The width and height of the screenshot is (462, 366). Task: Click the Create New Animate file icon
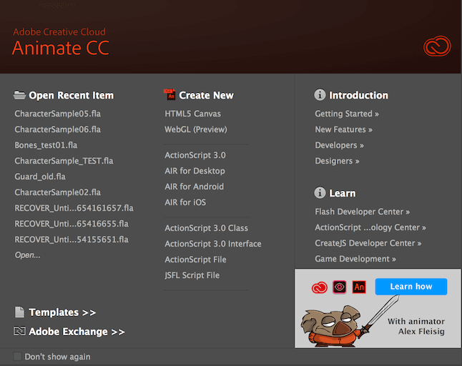tap(169, 95)
